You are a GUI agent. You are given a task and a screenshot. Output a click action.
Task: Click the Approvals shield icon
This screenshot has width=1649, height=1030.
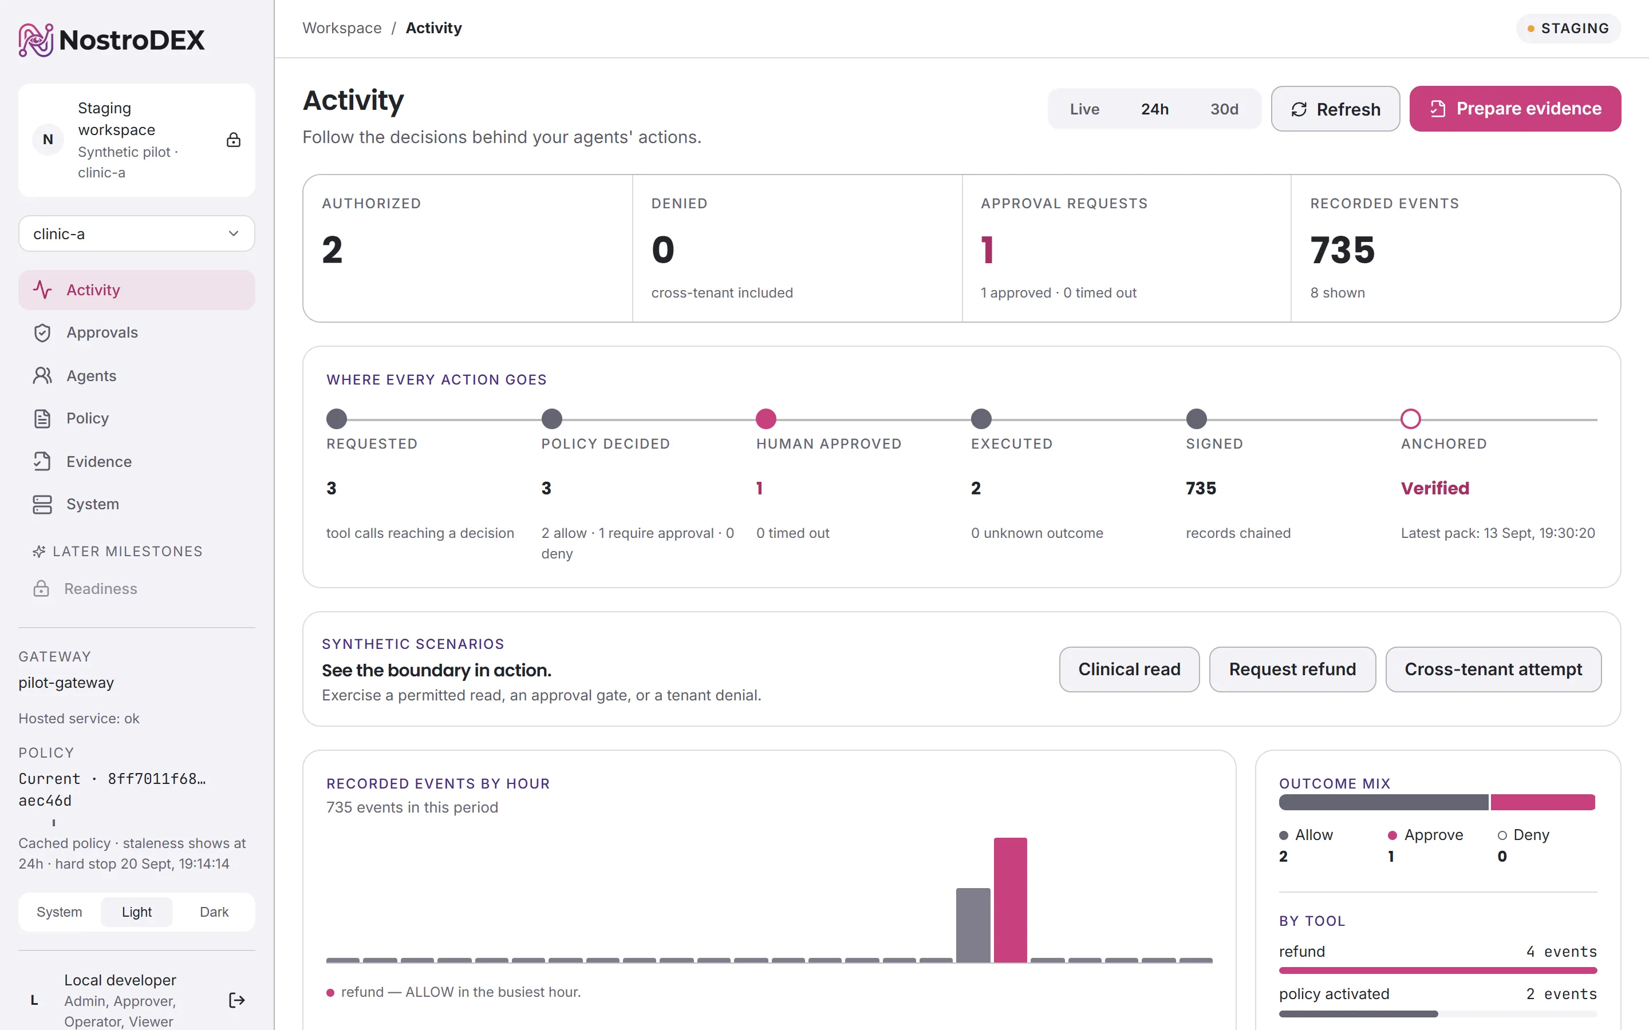pyautogui.click(x=42, y=332)
